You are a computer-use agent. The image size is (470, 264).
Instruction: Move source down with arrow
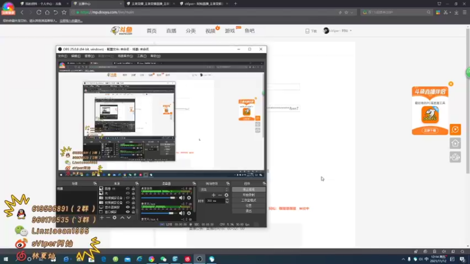click(x=129, y=218)
